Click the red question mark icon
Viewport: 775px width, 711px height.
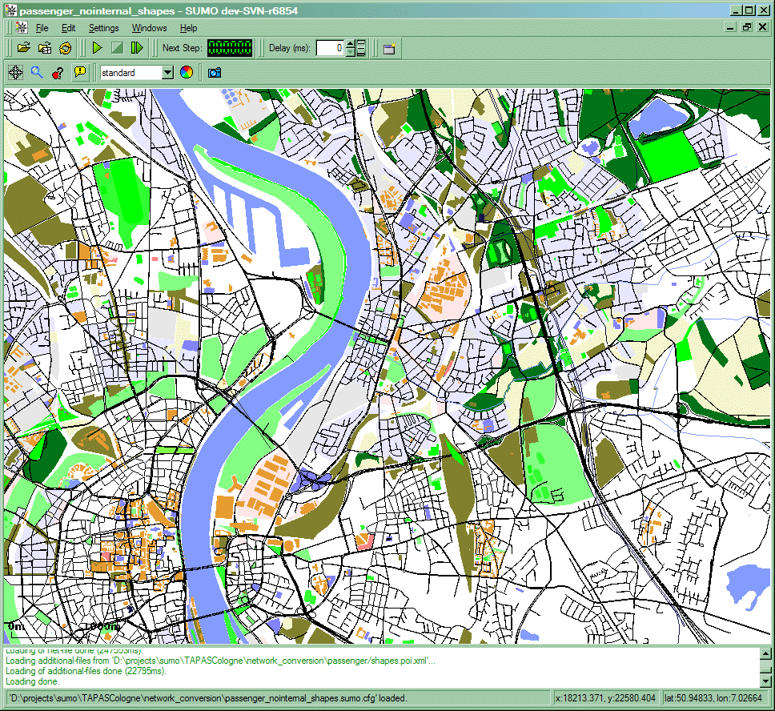click(58, 73)
